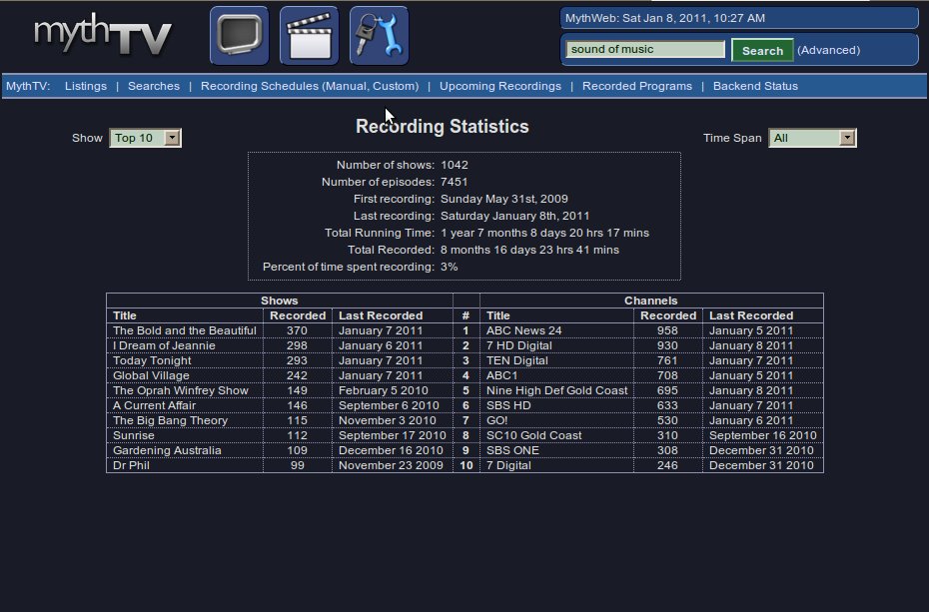Click the MythTV: nav label
This screenshot has width=929, height=612.
pos(28,86)
